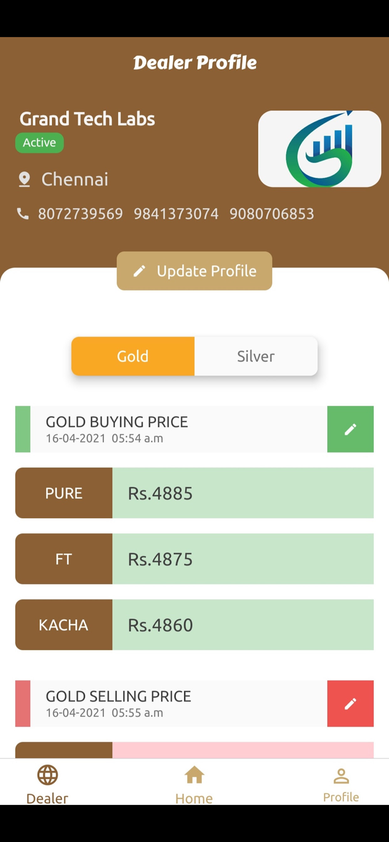389x842 pixels.
Task: Select the Home icon in the navigation bar
Action: (194, 775)
